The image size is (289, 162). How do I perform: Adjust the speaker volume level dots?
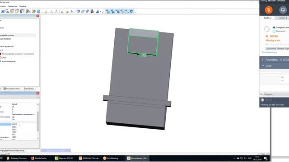(277, 45)
